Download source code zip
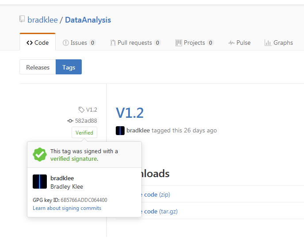Screen dimensions: 304x244 point(157,194)
